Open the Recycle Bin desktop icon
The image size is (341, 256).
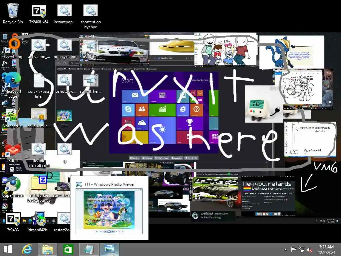[13, 13]
